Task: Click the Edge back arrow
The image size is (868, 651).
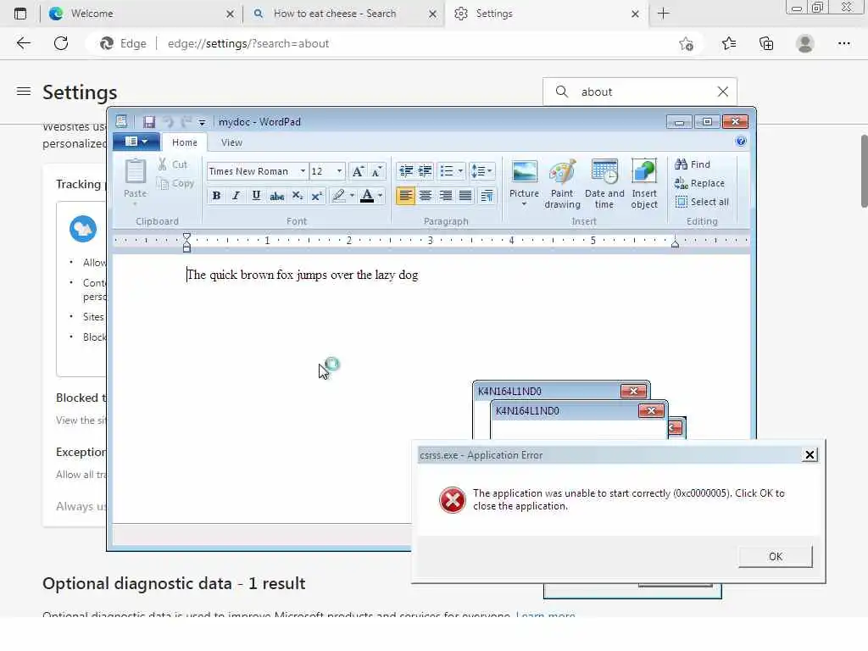Action: (x=23, y=43)
